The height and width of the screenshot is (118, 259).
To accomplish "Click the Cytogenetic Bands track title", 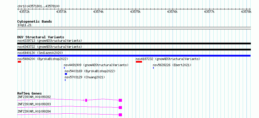I will pos(35,21).
